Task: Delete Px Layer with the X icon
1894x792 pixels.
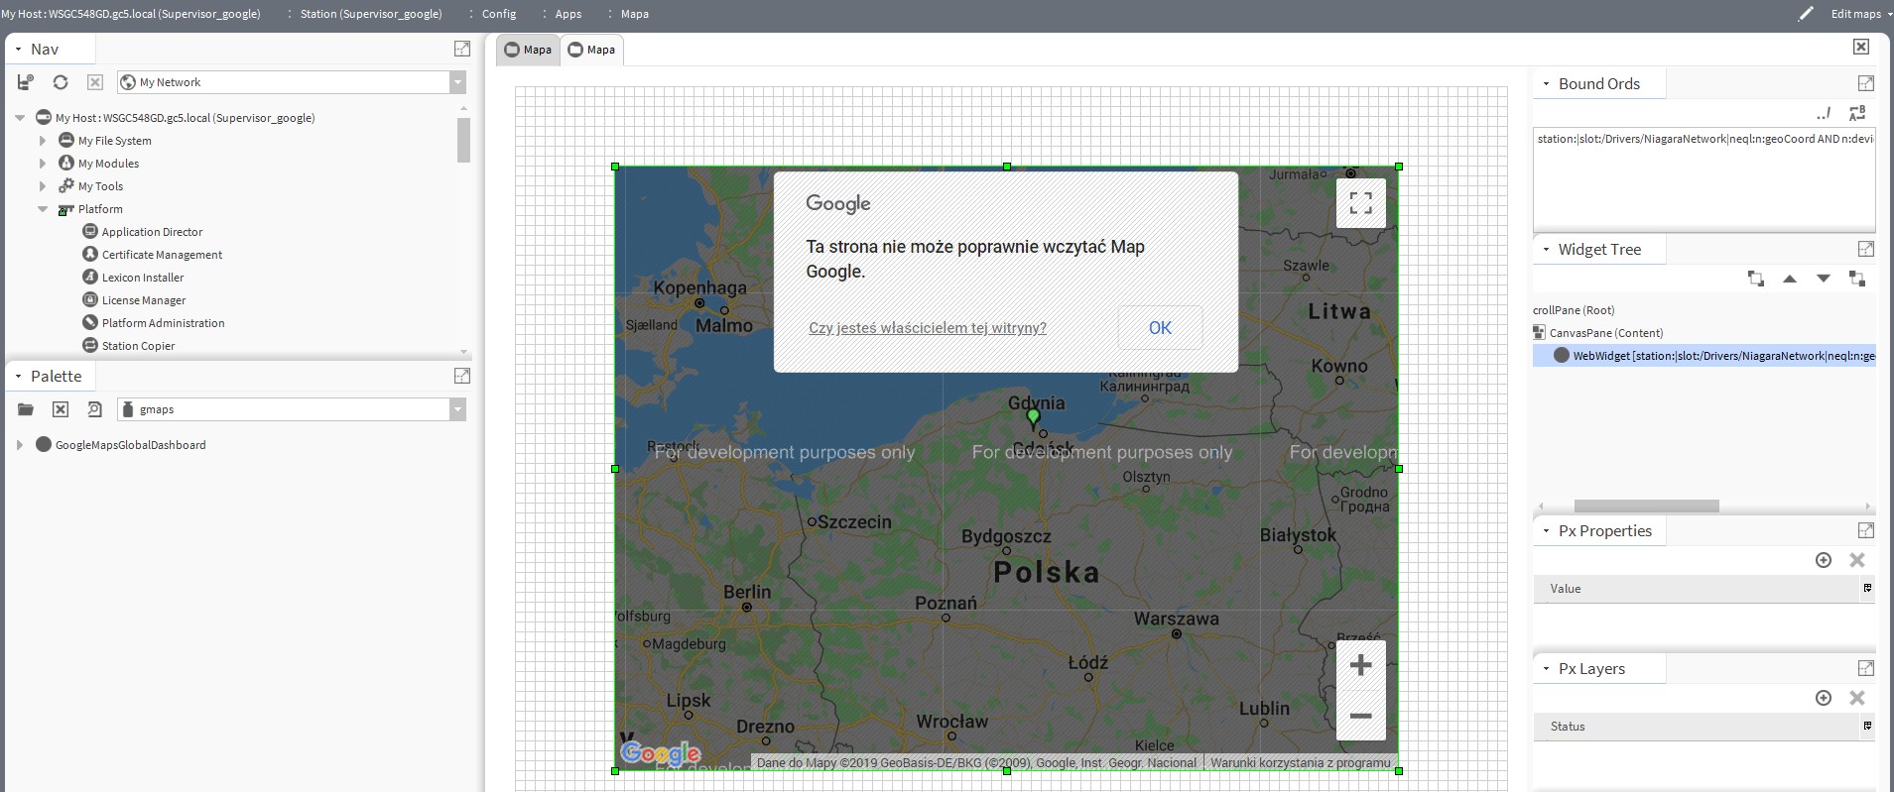Action: 1856,698
